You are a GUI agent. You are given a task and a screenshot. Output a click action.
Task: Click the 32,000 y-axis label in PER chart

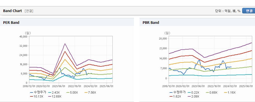[23, 46]
